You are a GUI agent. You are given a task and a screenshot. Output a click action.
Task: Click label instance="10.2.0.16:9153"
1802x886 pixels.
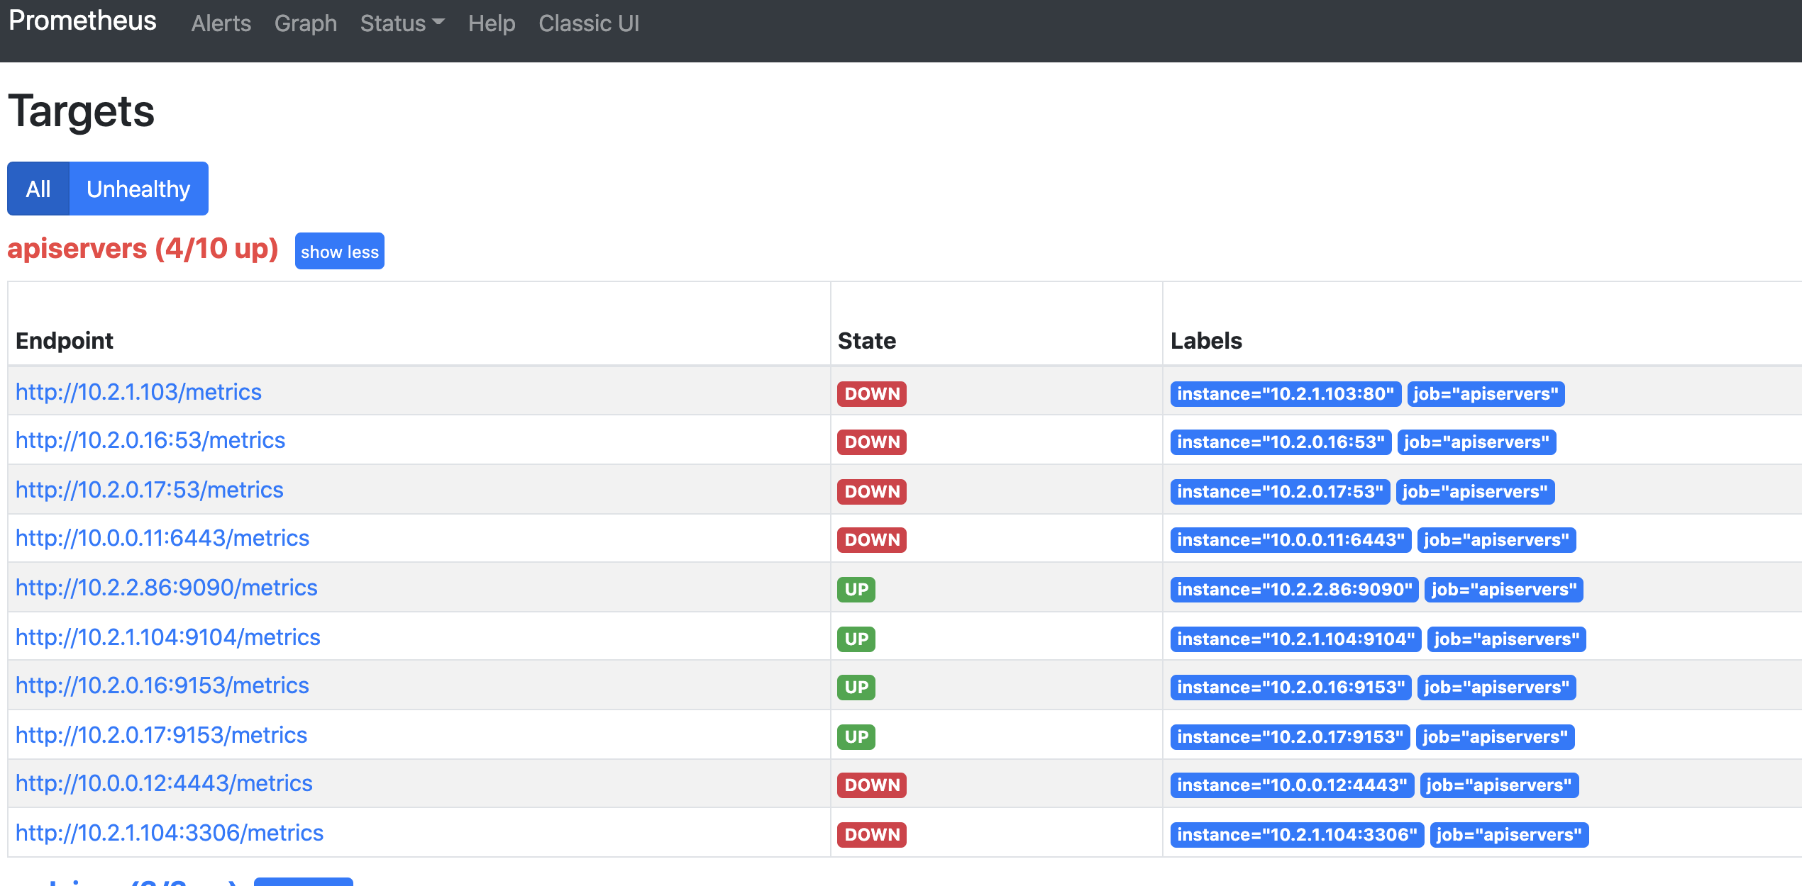point(1290,688)
